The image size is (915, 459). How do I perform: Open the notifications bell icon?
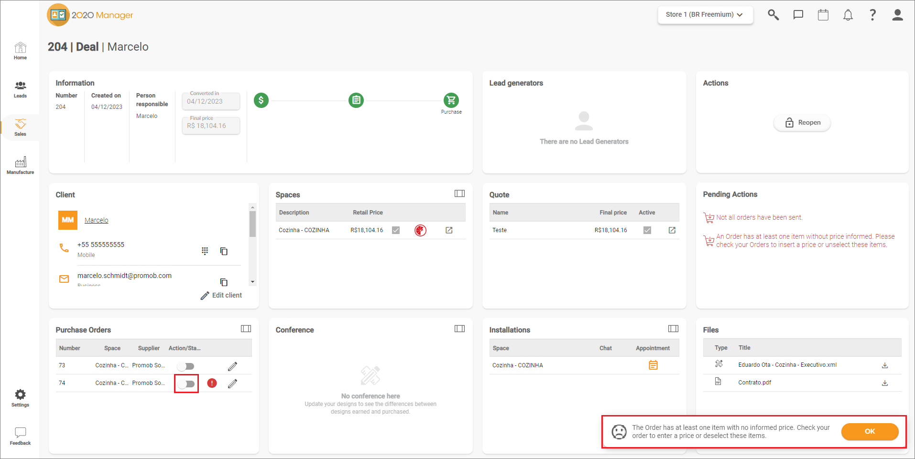click(x=848, y=15)
